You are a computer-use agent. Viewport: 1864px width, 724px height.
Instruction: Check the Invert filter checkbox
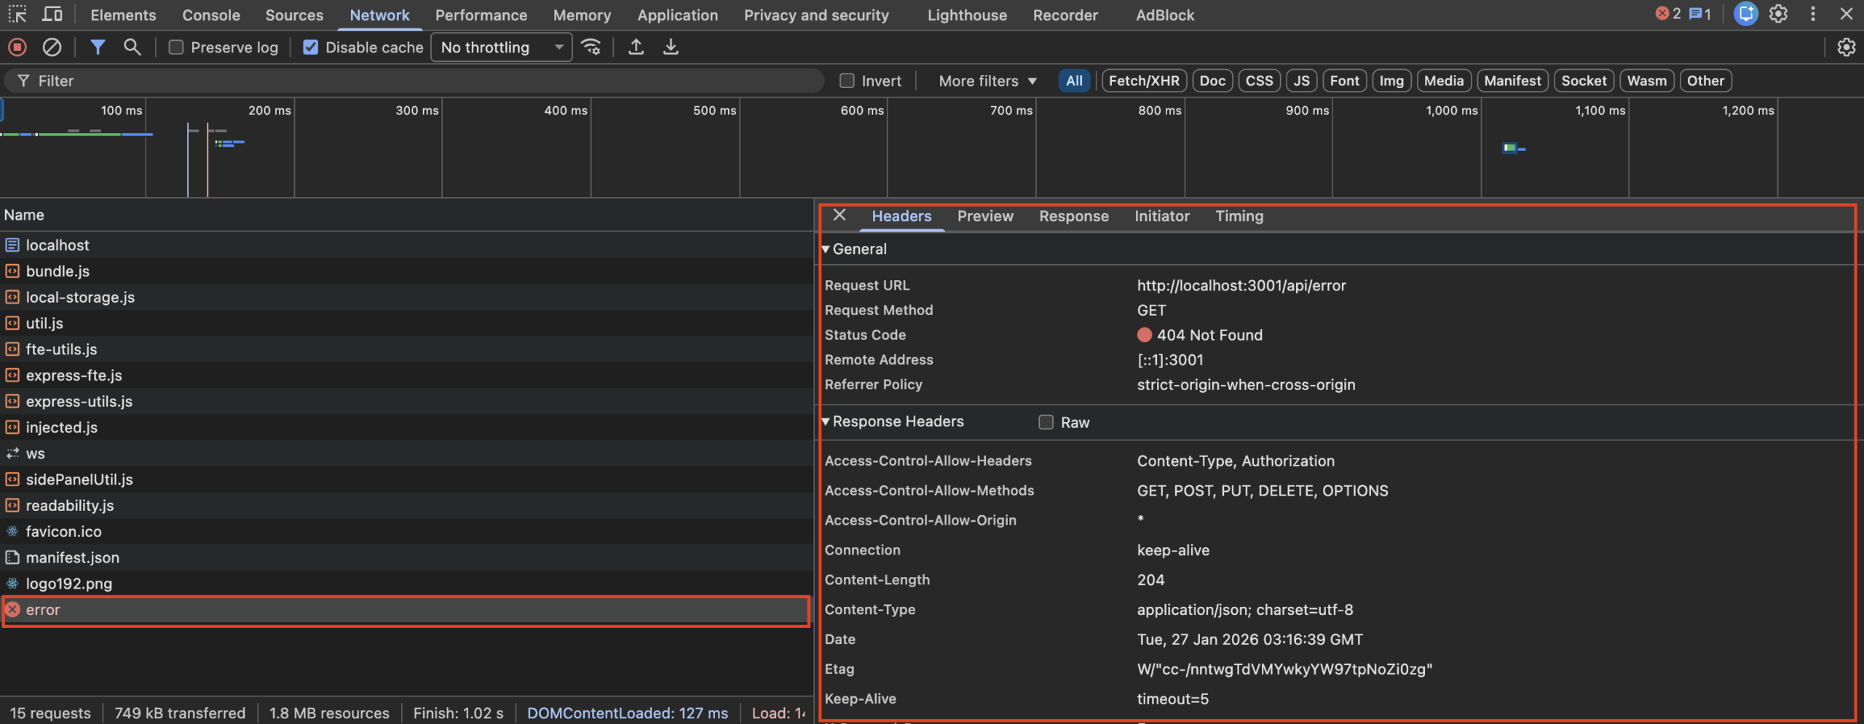point(846,81)
